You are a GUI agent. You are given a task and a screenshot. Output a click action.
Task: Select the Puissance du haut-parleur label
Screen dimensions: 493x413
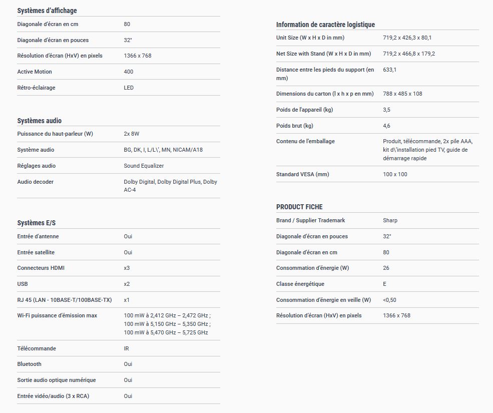pyautogui.click(x=55, y=134)
